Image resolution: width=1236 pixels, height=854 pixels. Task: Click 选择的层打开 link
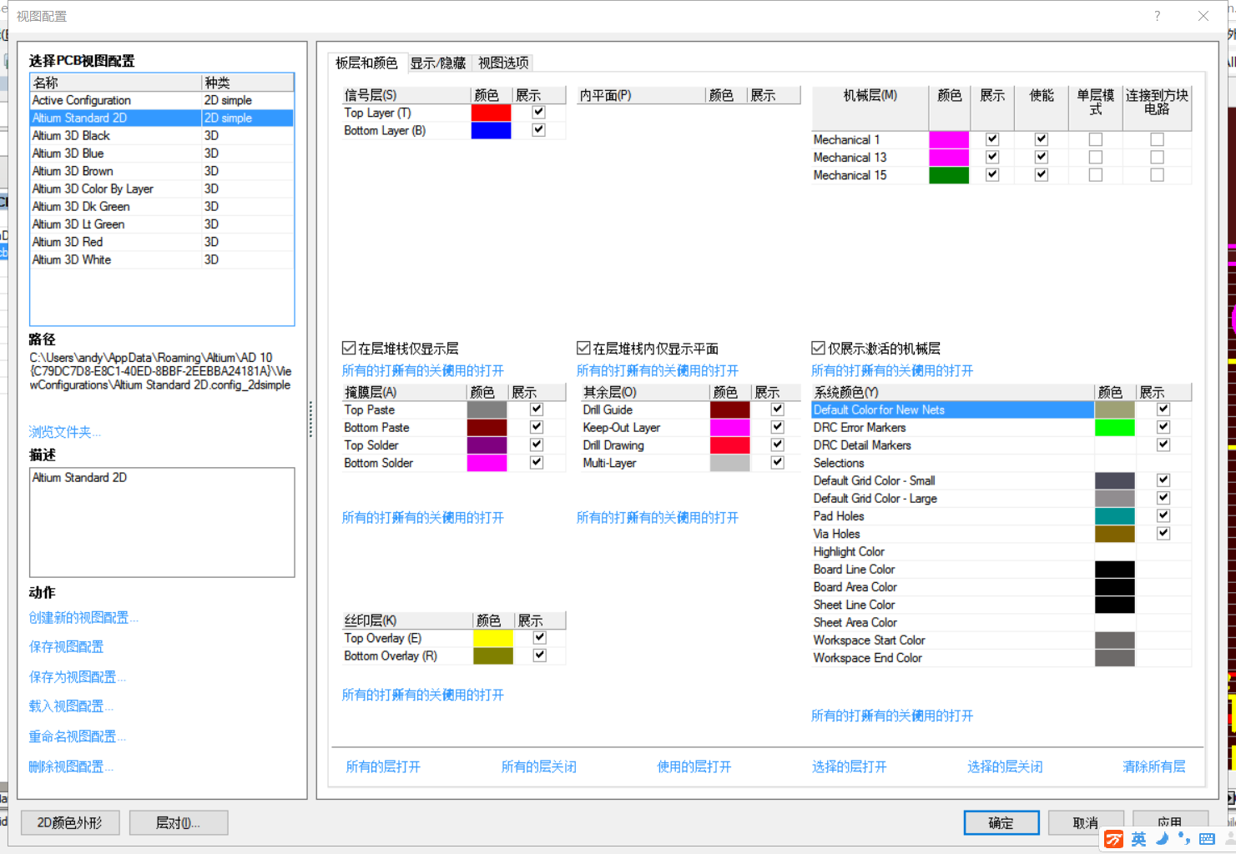849,766
